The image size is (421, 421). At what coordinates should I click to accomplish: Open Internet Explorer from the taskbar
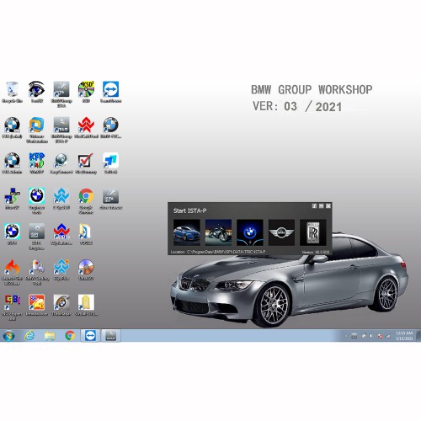click(x=29, y=336)
